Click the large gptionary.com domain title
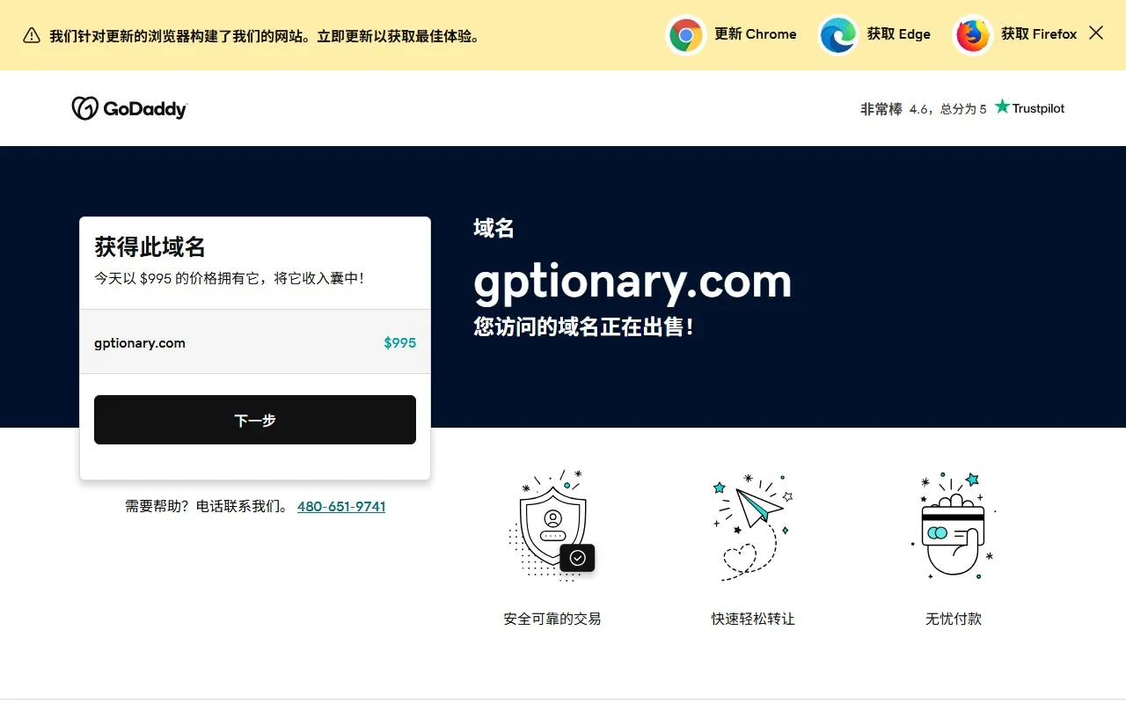This screenshot has height=704, width=1126. click(632, 282)
